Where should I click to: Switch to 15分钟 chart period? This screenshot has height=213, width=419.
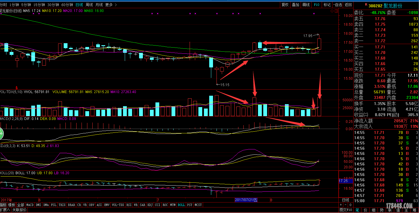pos(39,5)
